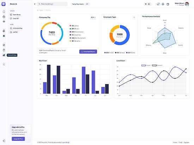Click the home icon in left rail

[x=4, y=12]
